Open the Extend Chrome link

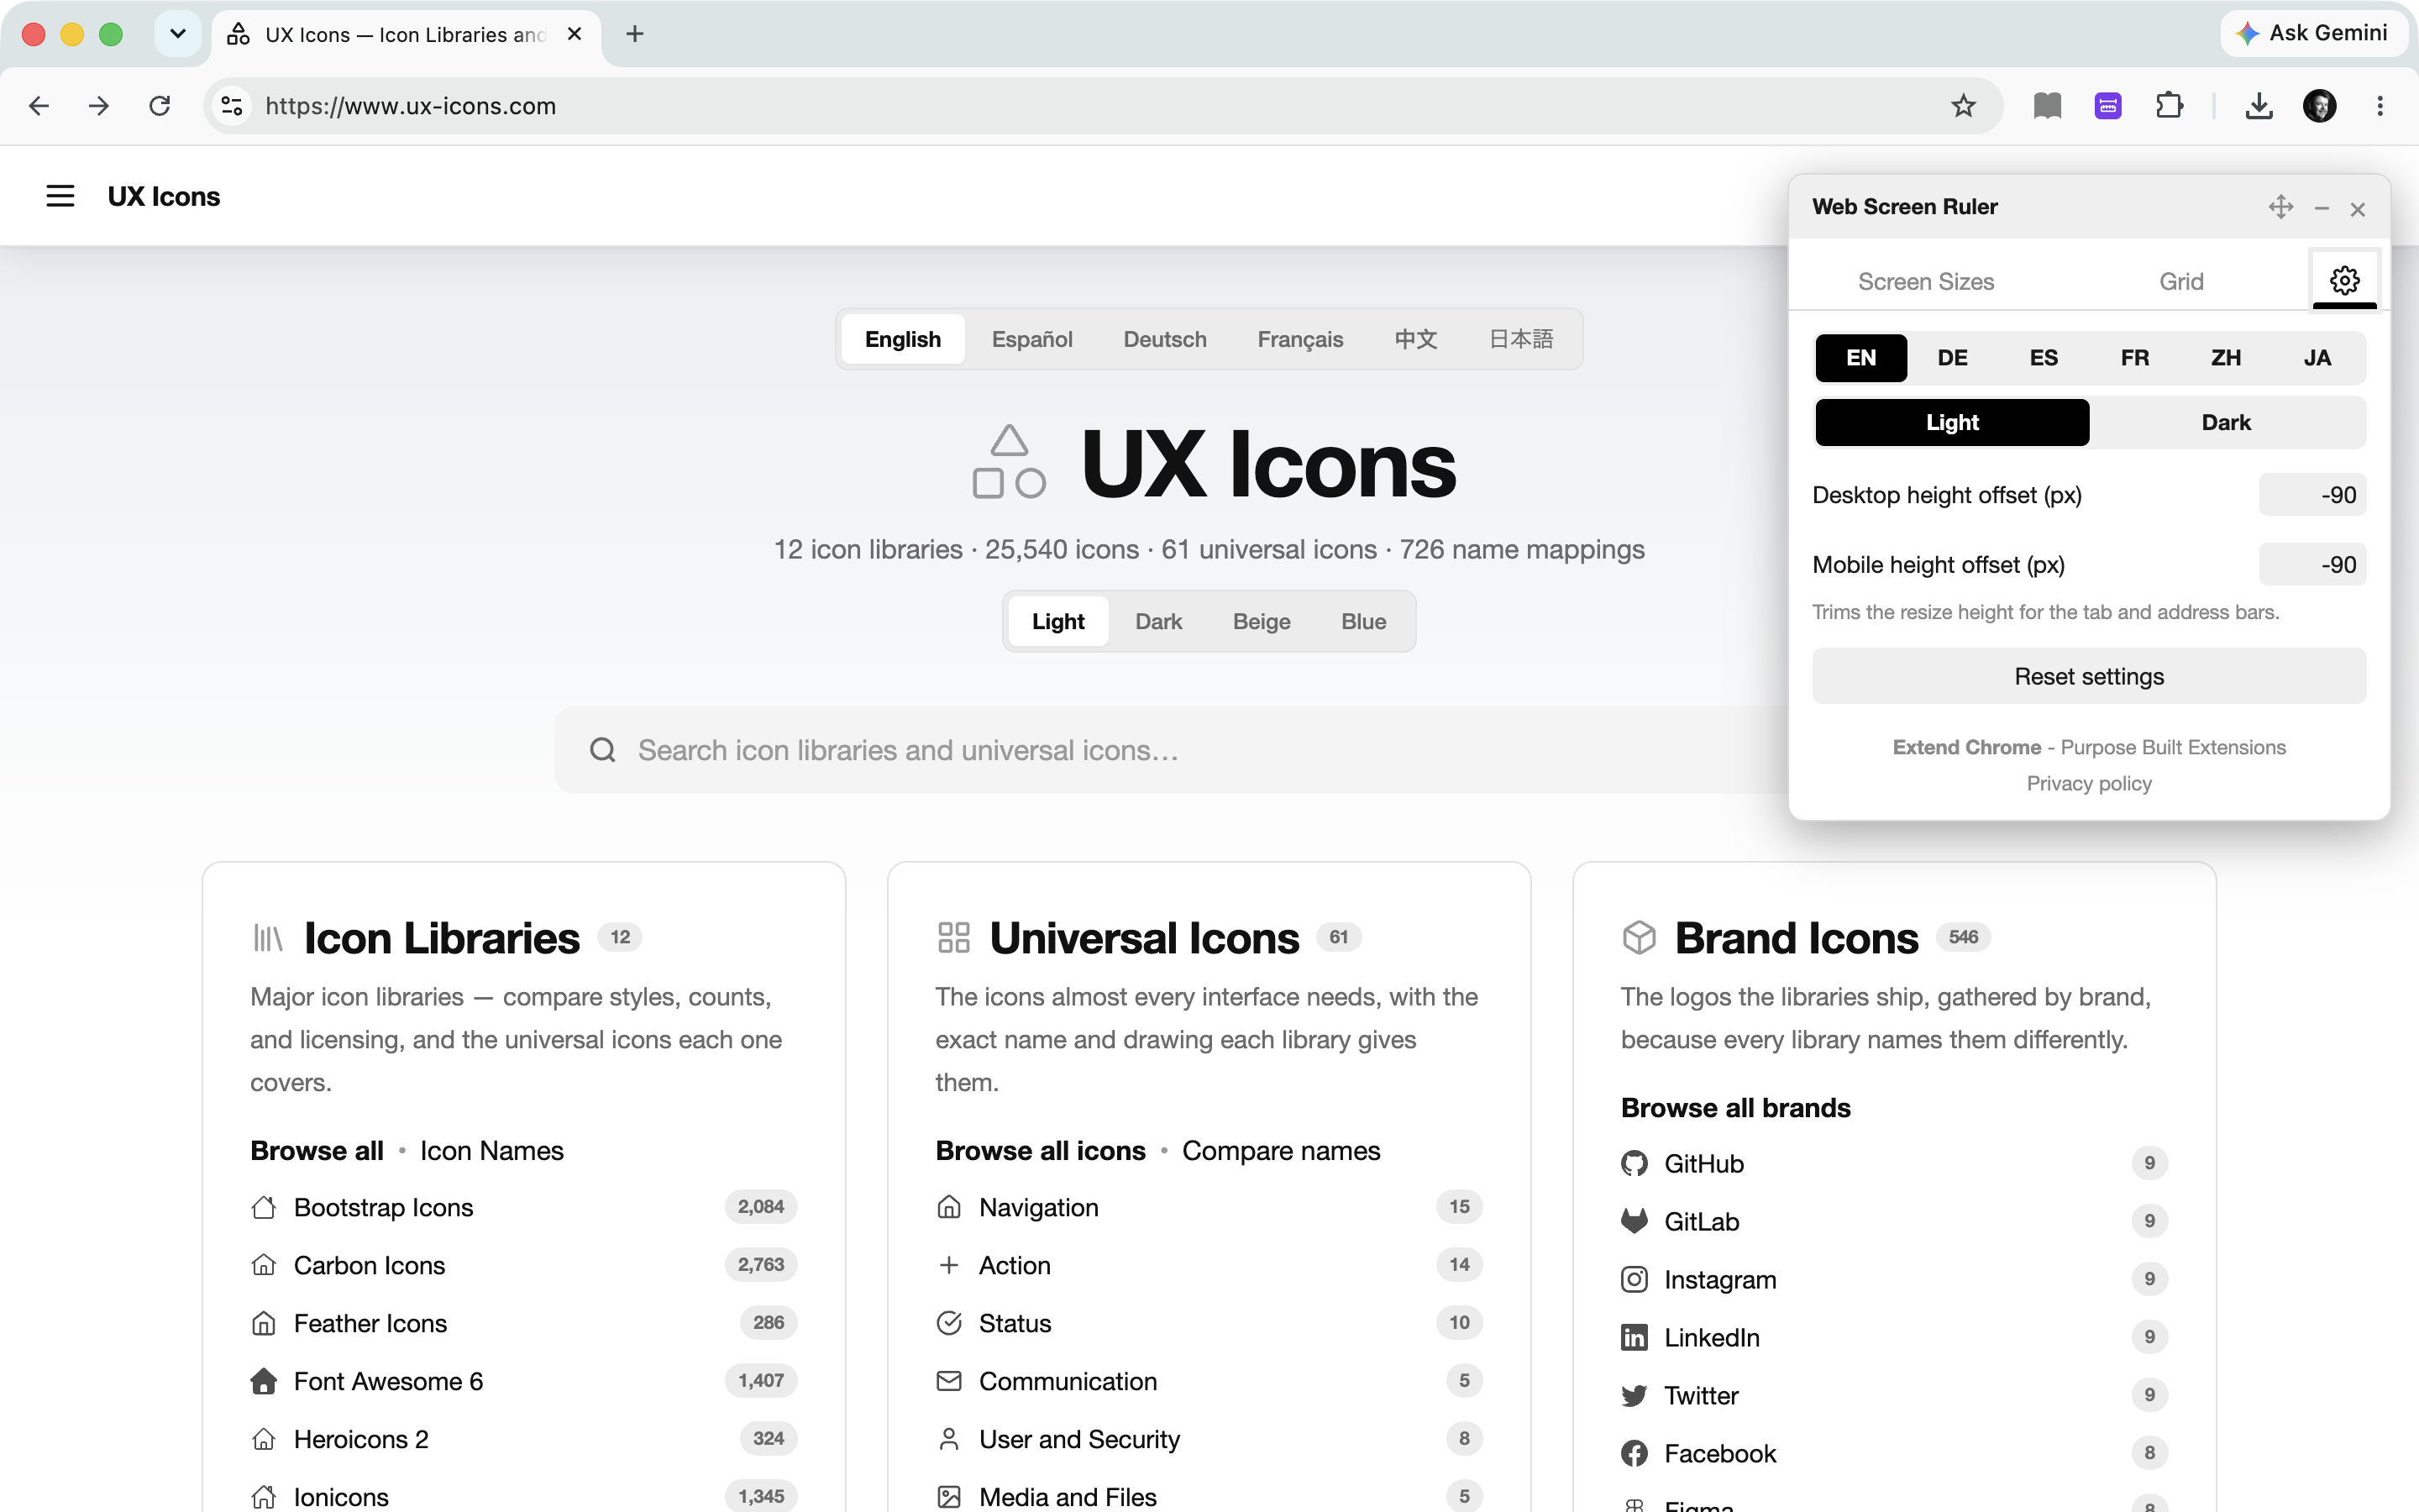[x=1966, y=747]
